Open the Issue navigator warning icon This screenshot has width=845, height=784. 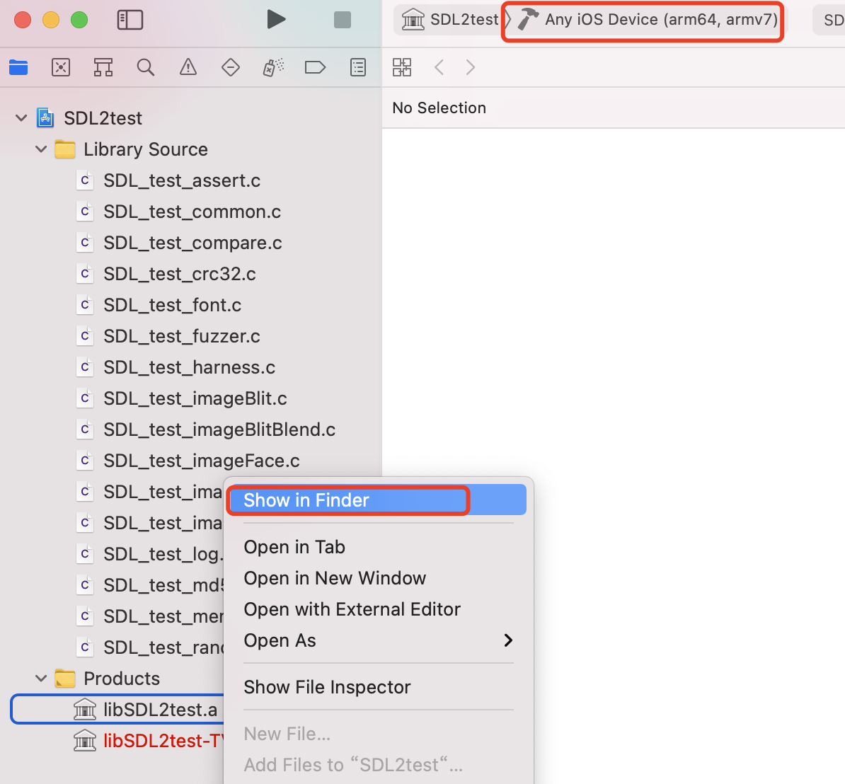coord(188,67)
